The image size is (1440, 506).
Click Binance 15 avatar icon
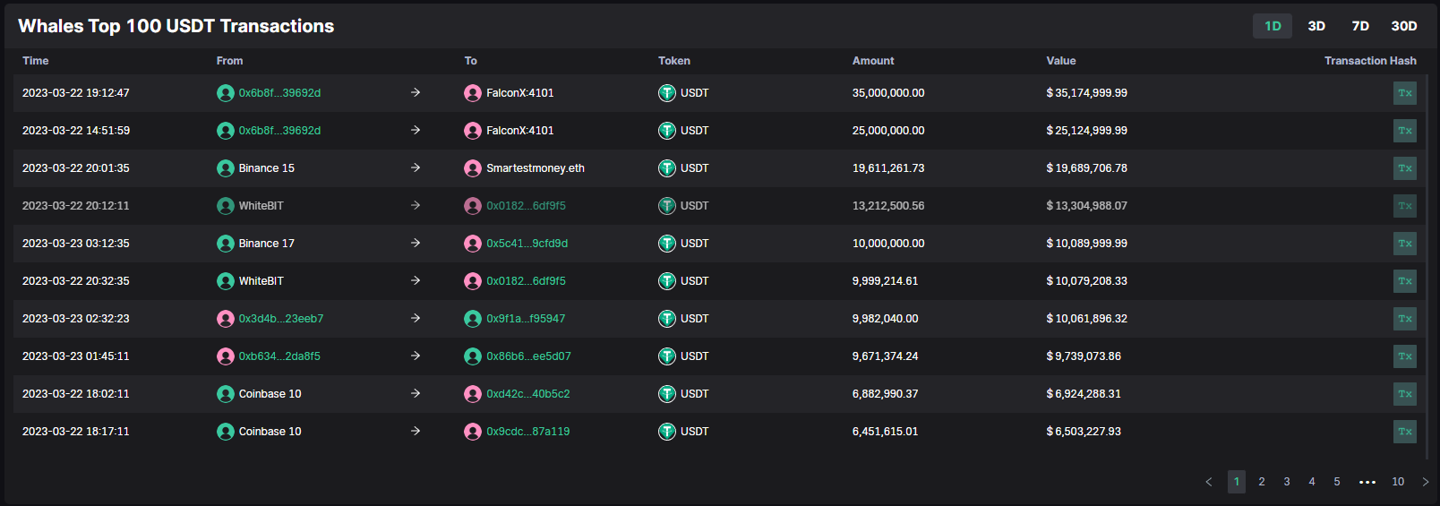pos(226,168)
